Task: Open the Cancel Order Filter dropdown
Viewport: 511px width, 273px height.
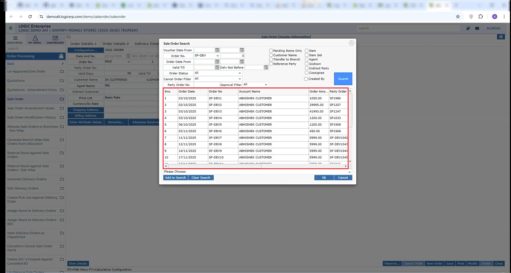Action: pos(240,79)
